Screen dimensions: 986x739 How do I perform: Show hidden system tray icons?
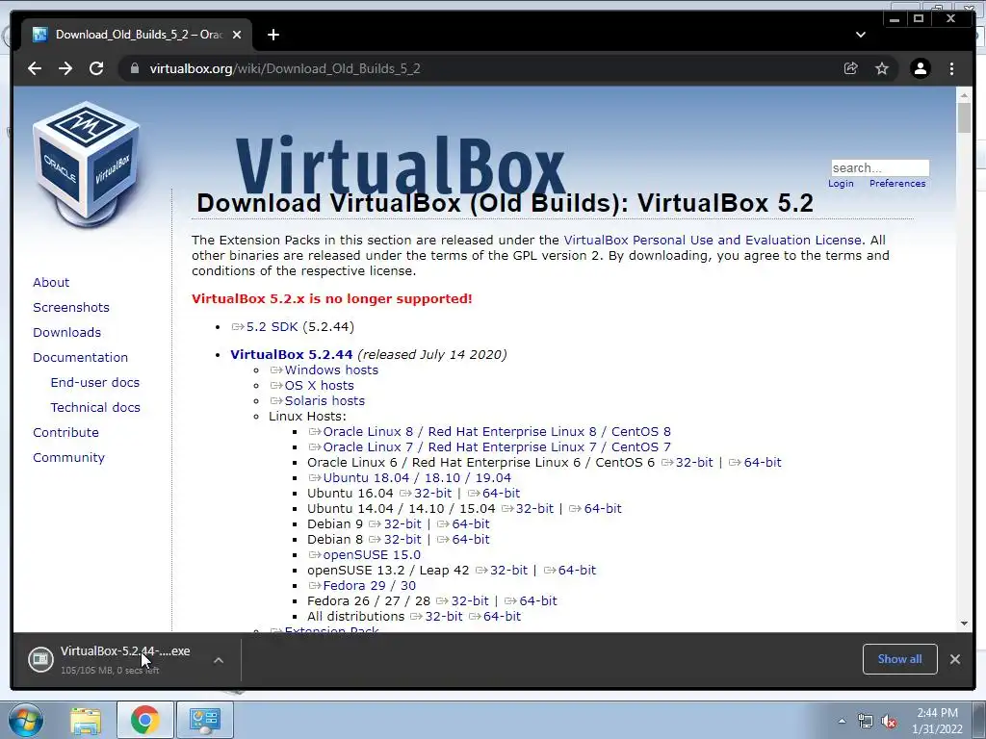(842, 721)
